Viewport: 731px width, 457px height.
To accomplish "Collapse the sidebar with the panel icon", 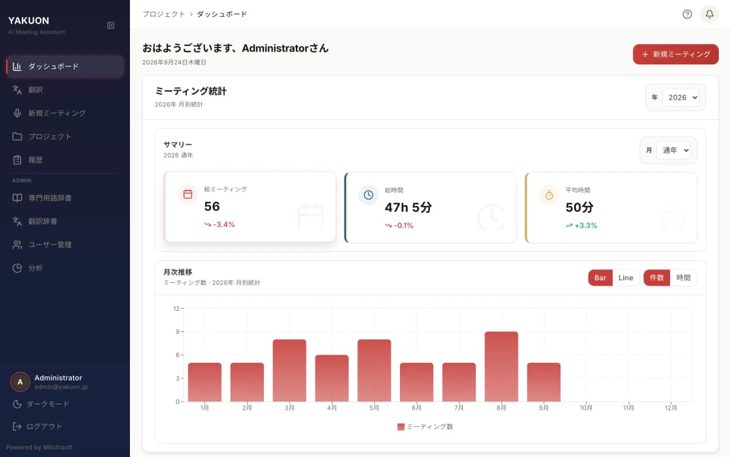I will (110, 25).
